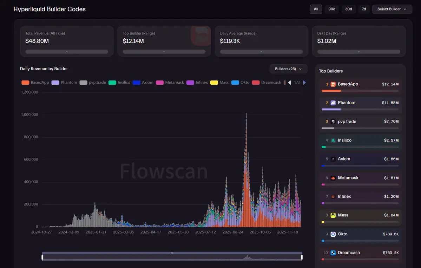Switch to the 7d range
The width and height of the screenshot is (421, 268).
tap(364, 9)
